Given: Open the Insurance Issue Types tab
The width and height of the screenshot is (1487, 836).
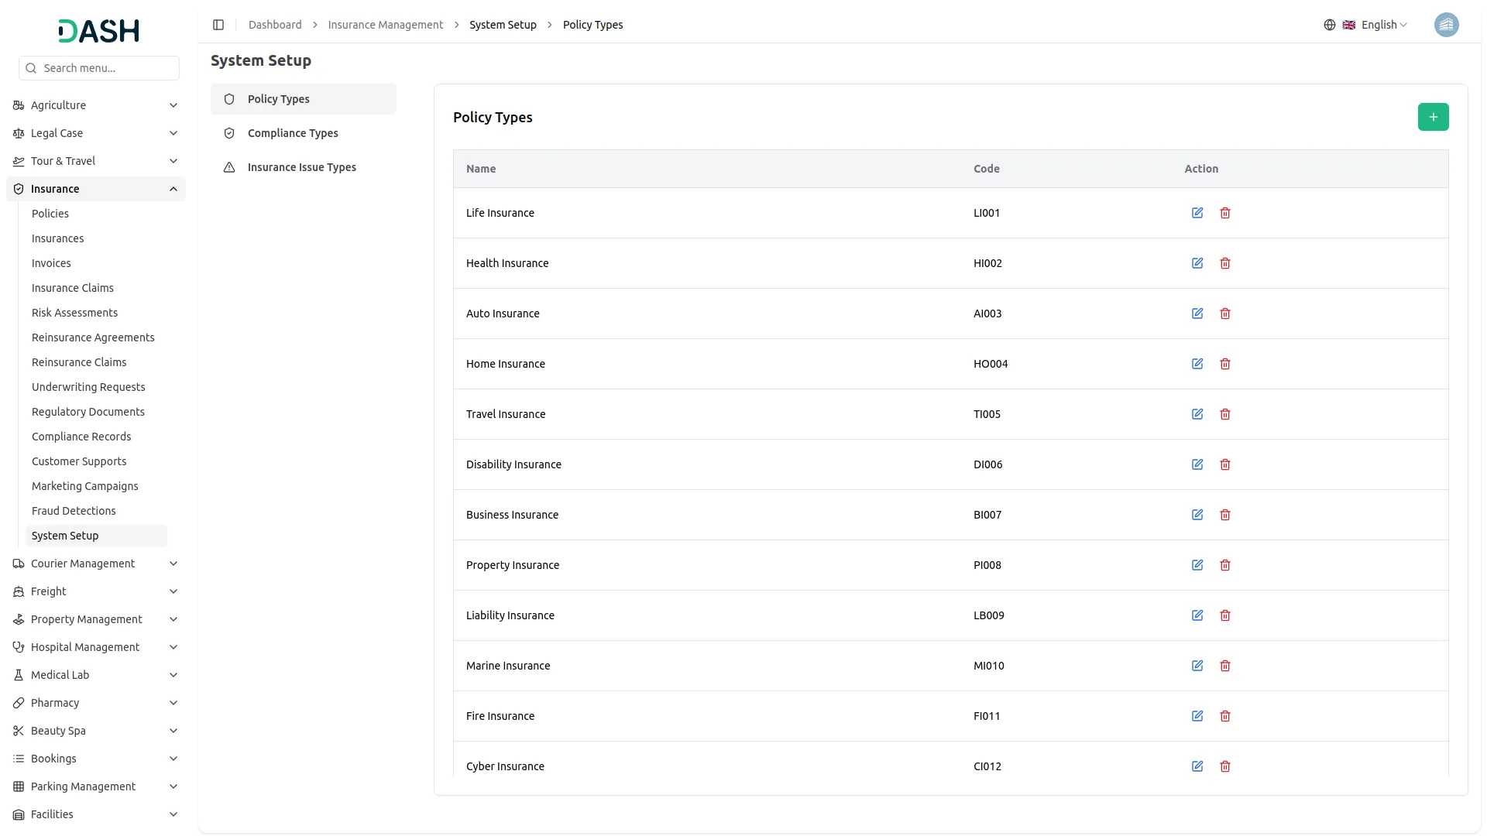Looking at the screenshot, I should point(301,167).
